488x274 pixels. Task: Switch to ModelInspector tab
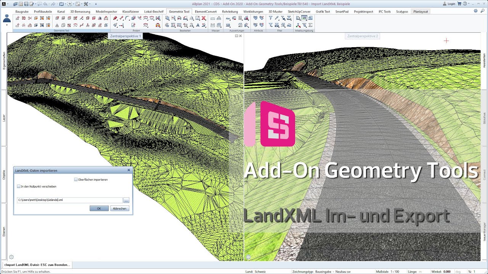[x=106, y=11]
